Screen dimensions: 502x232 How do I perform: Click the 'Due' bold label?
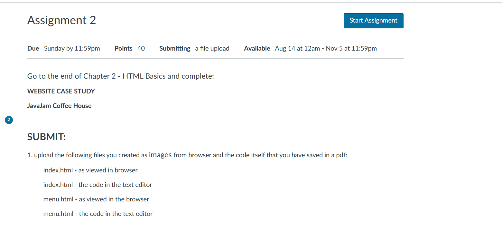tap(33, 48)
